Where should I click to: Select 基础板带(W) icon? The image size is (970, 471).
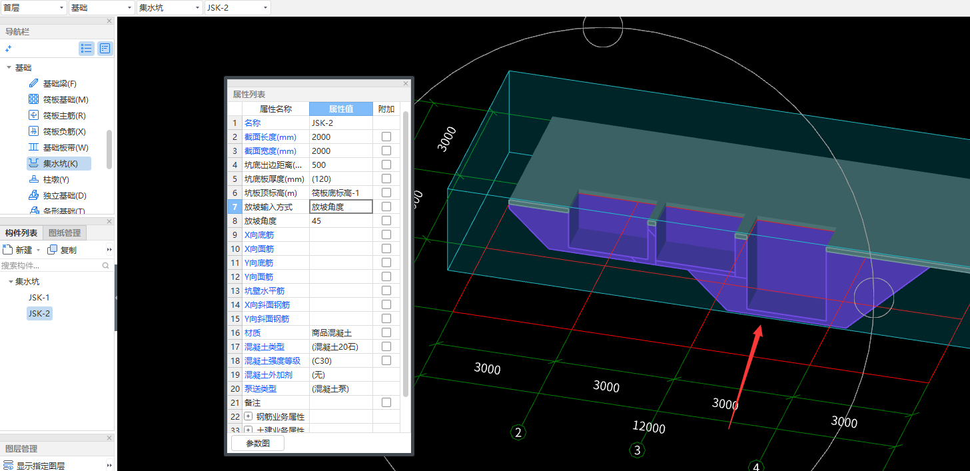point(34,147)
